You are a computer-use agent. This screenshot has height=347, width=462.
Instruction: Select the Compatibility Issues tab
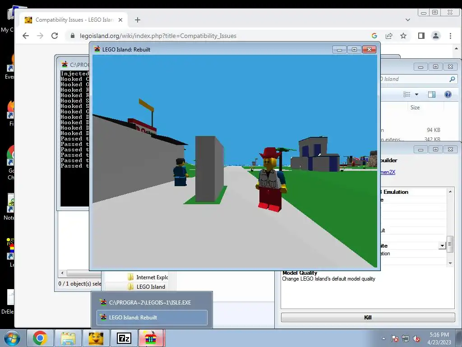(74, 20)
